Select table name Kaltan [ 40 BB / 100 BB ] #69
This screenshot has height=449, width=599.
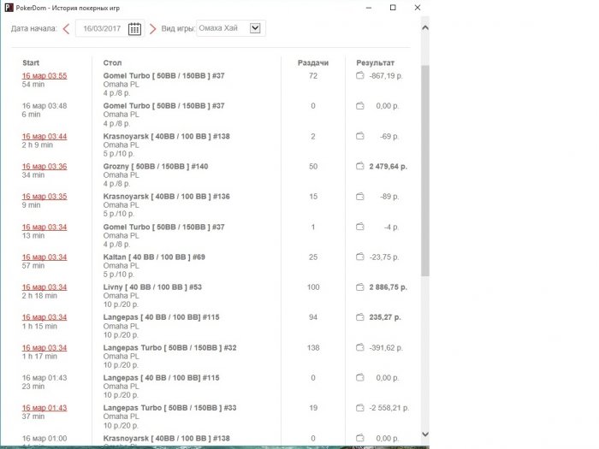(154, 257)
